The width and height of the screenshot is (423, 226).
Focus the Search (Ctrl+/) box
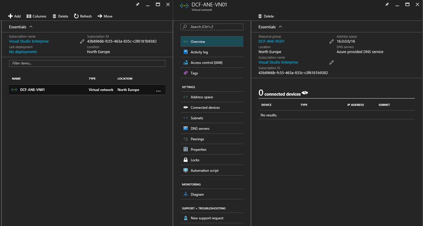pyautogui.click(x=212, y=27)
